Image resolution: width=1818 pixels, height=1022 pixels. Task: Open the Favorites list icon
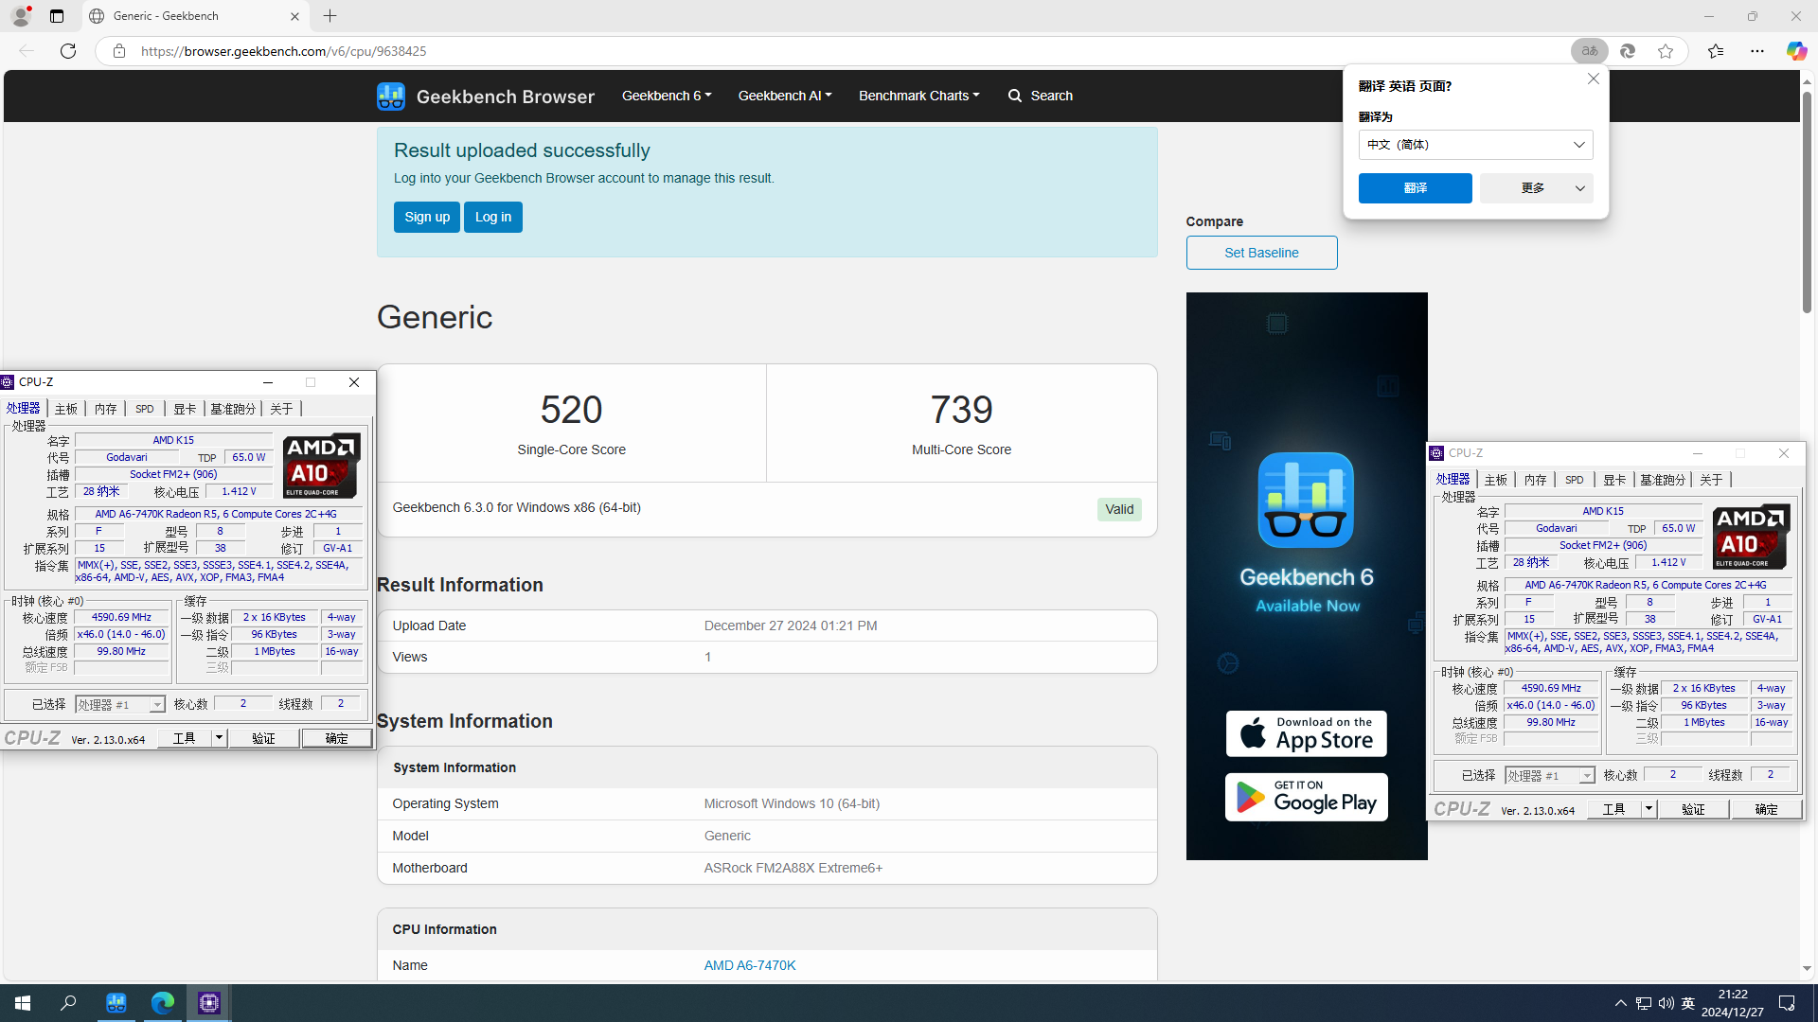click(x=1716, y=51)
